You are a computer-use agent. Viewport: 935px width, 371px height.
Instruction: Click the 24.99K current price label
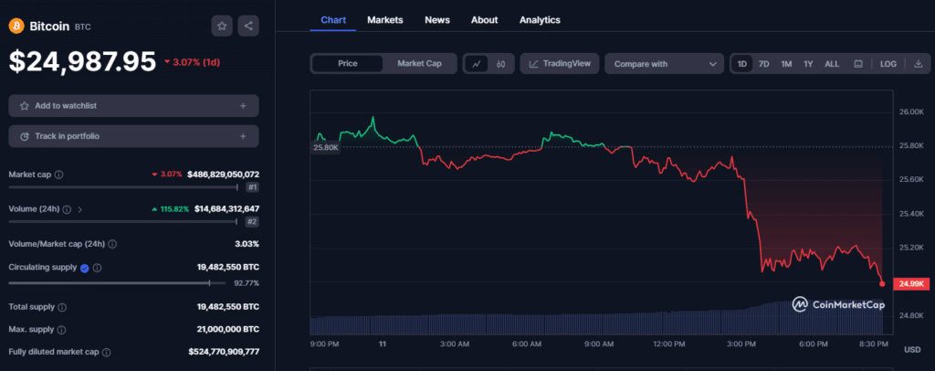click(912, 283)
